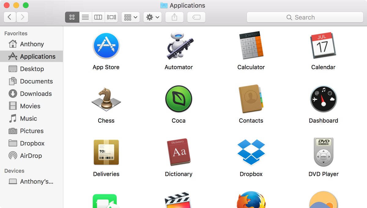Open the App Store application icon

click(x=106, y=46)
